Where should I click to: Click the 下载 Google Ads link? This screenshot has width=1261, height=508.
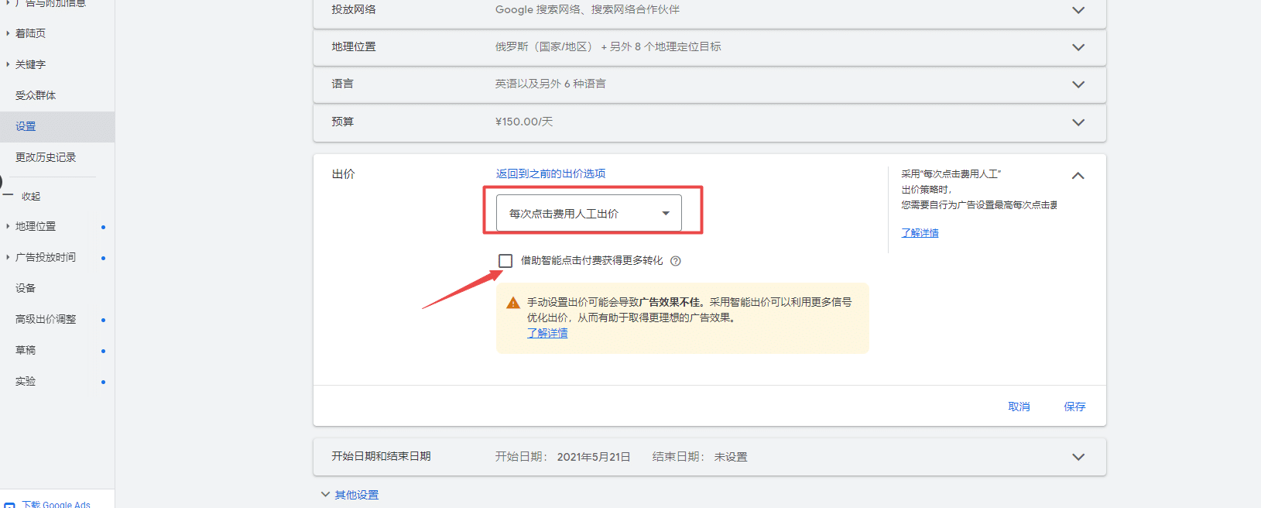pos(57,504)
